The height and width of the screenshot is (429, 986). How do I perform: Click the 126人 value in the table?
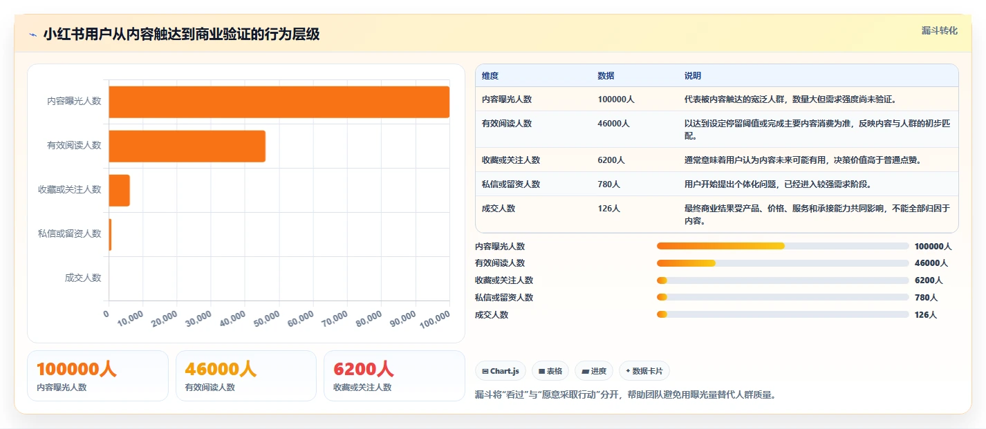coord(609,208)
